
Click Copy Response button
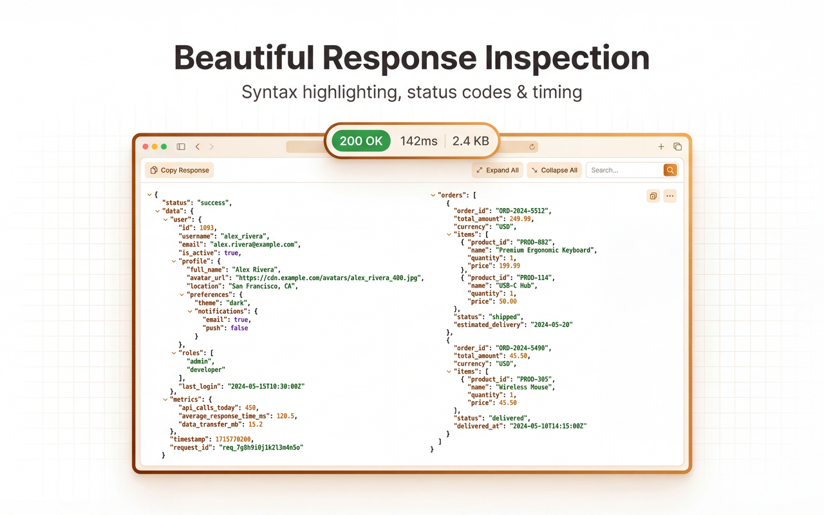(180, 170)
